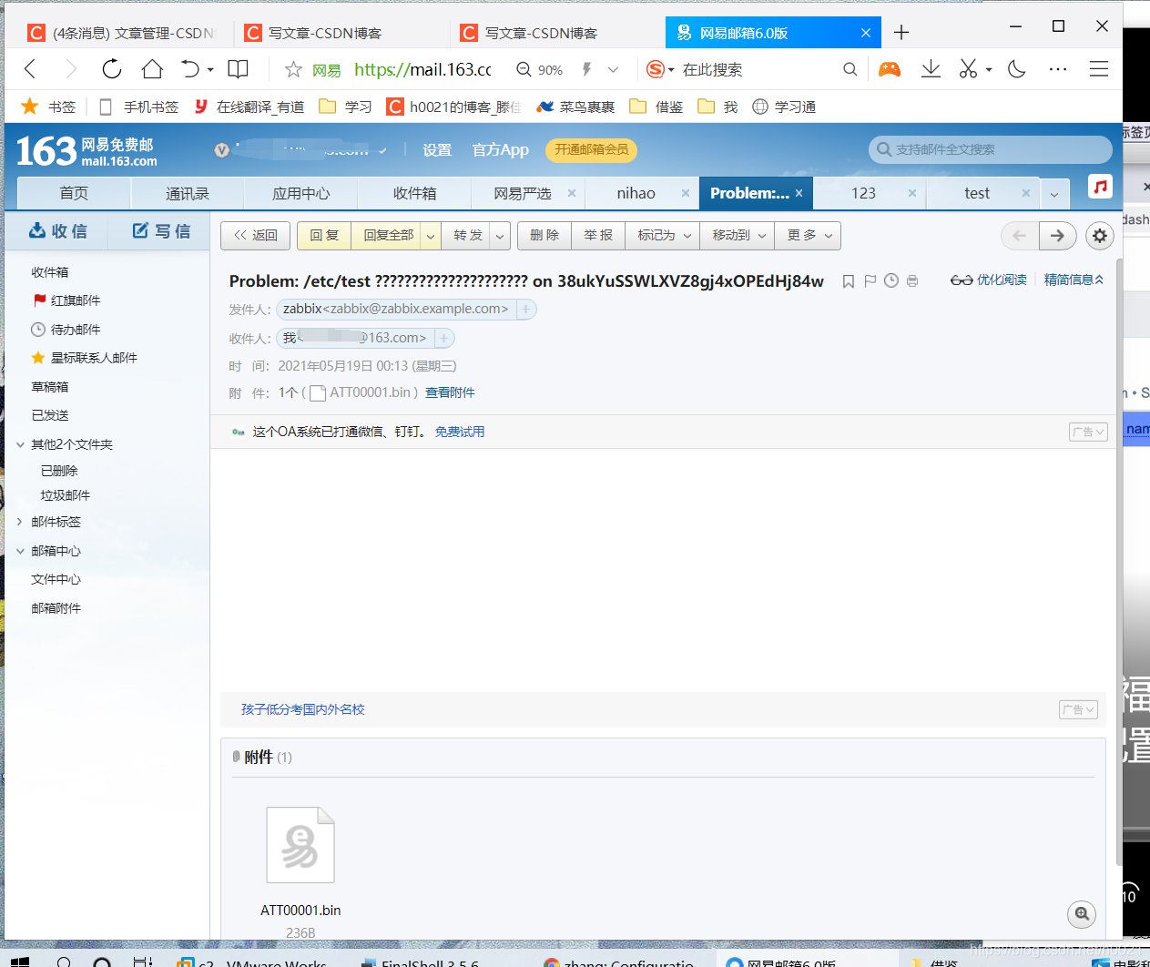Open 设置 link in header
This screenshot has width=1150, height=967.
coord(437,150)
